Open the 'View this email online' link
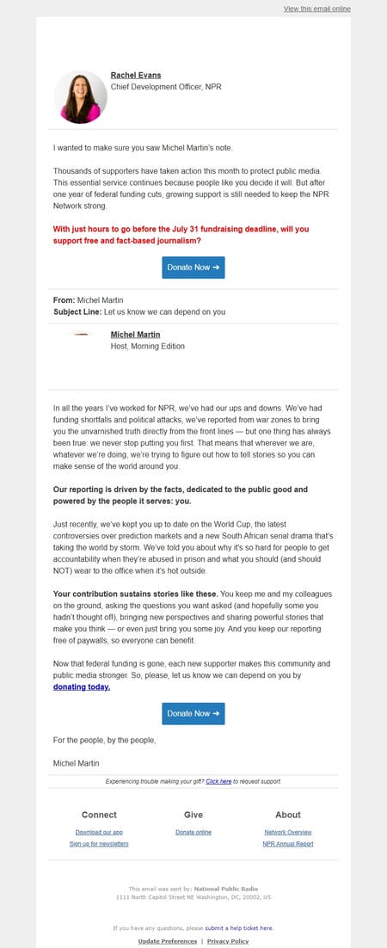Image resolution: width=387 pixels, height=948 pixels. pyautogui.click(x=316, y=9)
